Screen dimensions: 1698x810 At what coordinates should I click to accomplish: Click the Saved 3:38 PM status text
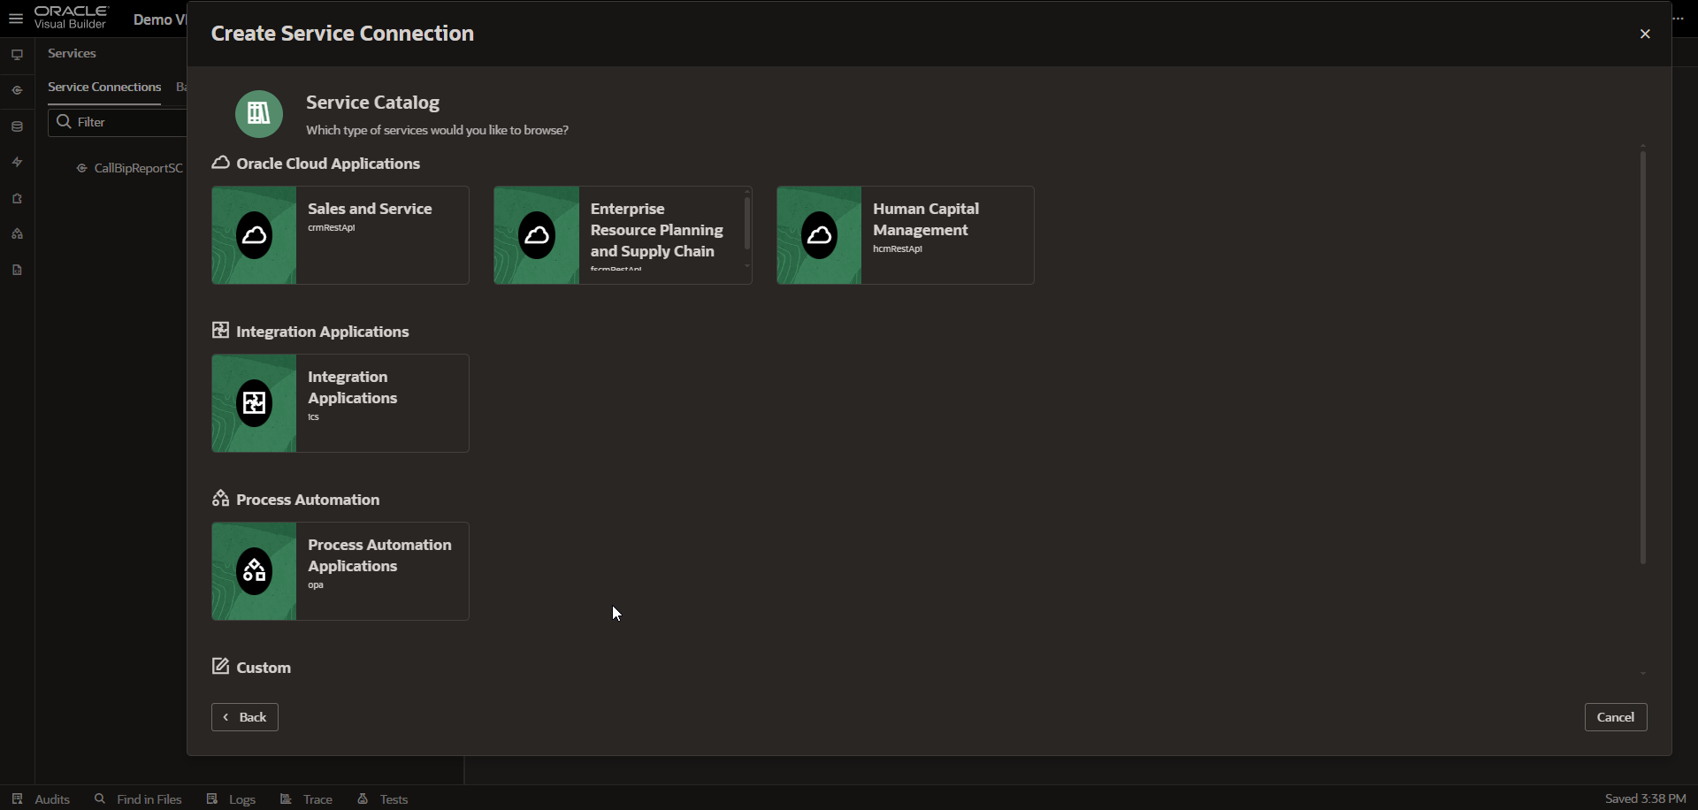tap(1645, 799)
